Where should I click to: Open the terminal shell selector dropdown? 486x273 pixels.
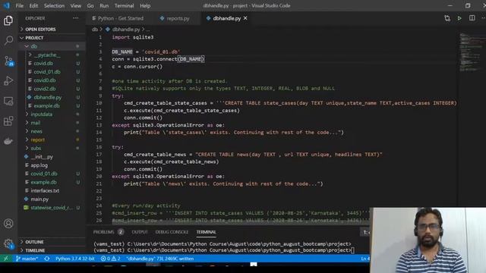(366, 232)
